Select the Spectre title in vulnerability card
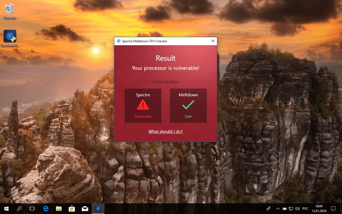This screenshot has height=214, width=342. [x=143, y=95]
